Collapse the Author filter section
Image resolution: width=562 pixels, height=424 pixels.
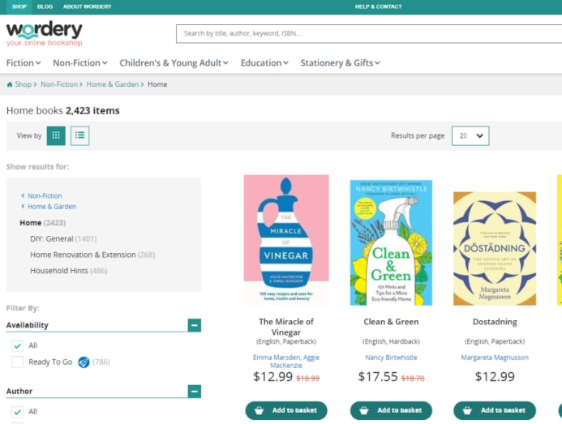coord(194,391)
